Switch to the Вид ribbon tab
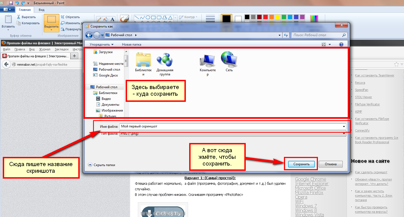The width and height of the screenshot is (404, 217). click(x=42, y=10)
